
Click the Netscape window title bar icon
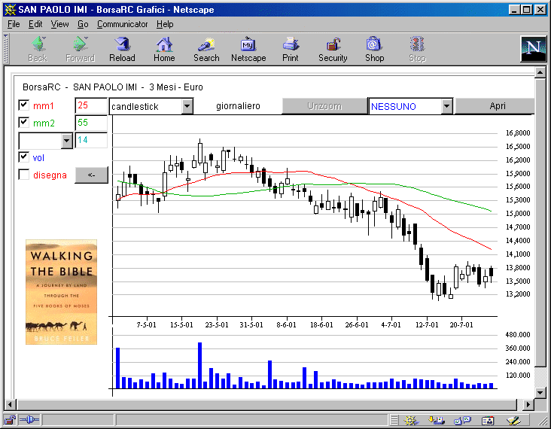click(x=10, y=10)
